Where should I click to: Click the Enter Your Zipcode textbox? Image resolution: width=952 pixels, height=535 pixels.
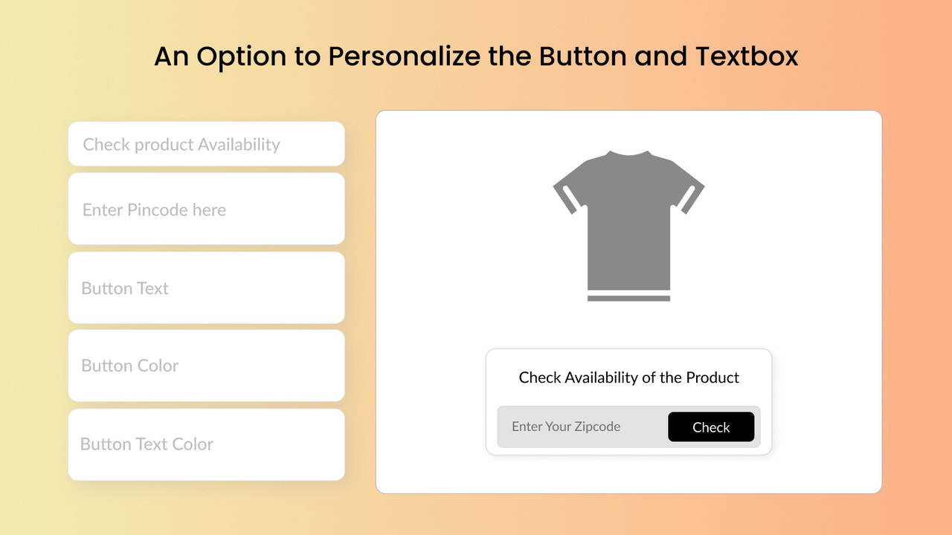point(580,427)
